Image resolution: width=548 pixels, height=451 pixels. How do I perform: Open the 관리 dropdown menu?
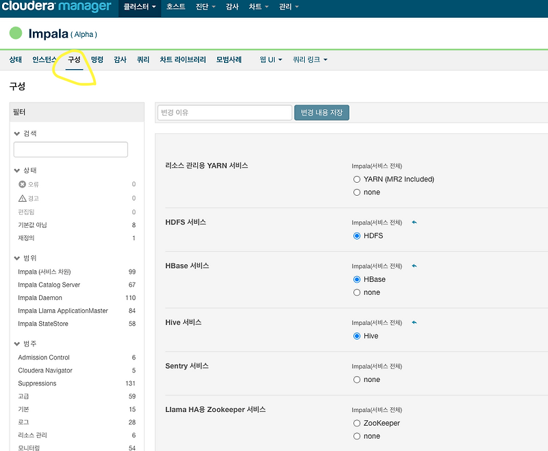(x=288, y=7)
